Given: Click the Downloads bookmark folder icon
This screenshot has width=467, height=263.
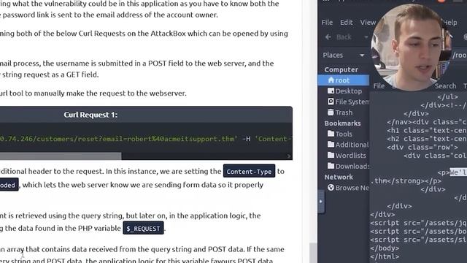Looking at the screenshot, I should click(331, 166).
